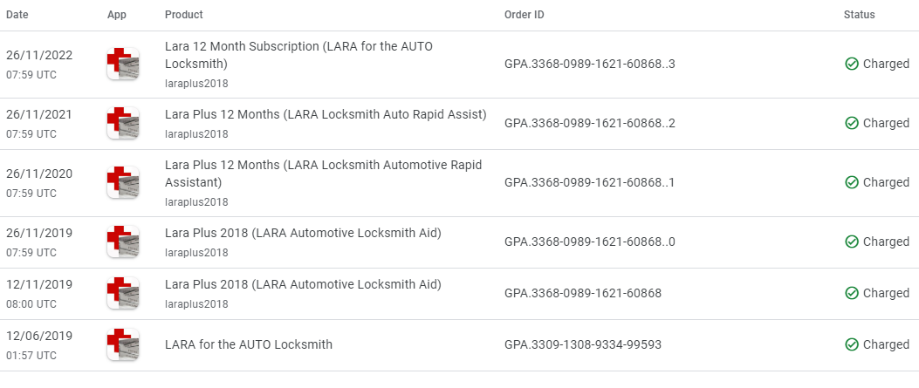Click the app icon for 12/11/2019 order

coord(123,293)
